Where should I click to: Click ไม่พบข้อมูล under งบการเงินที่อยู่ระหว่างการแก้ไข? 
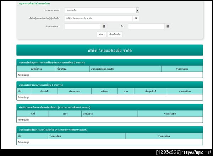click(x=24, y=75)
